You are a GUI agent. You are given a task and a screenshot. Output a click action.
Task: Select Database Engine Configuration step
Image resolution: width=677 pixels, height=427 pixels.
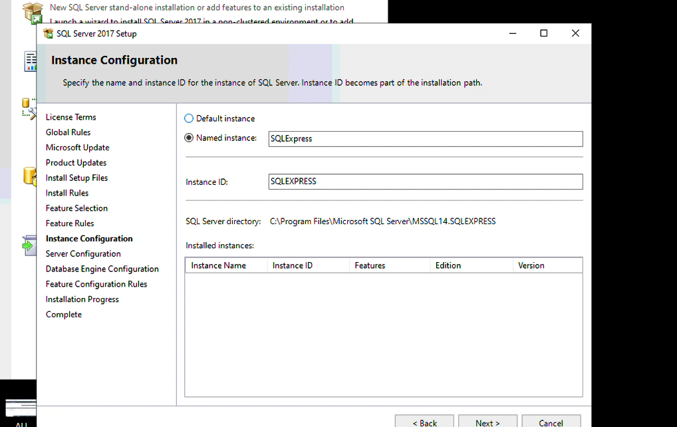tap(102, 269)
